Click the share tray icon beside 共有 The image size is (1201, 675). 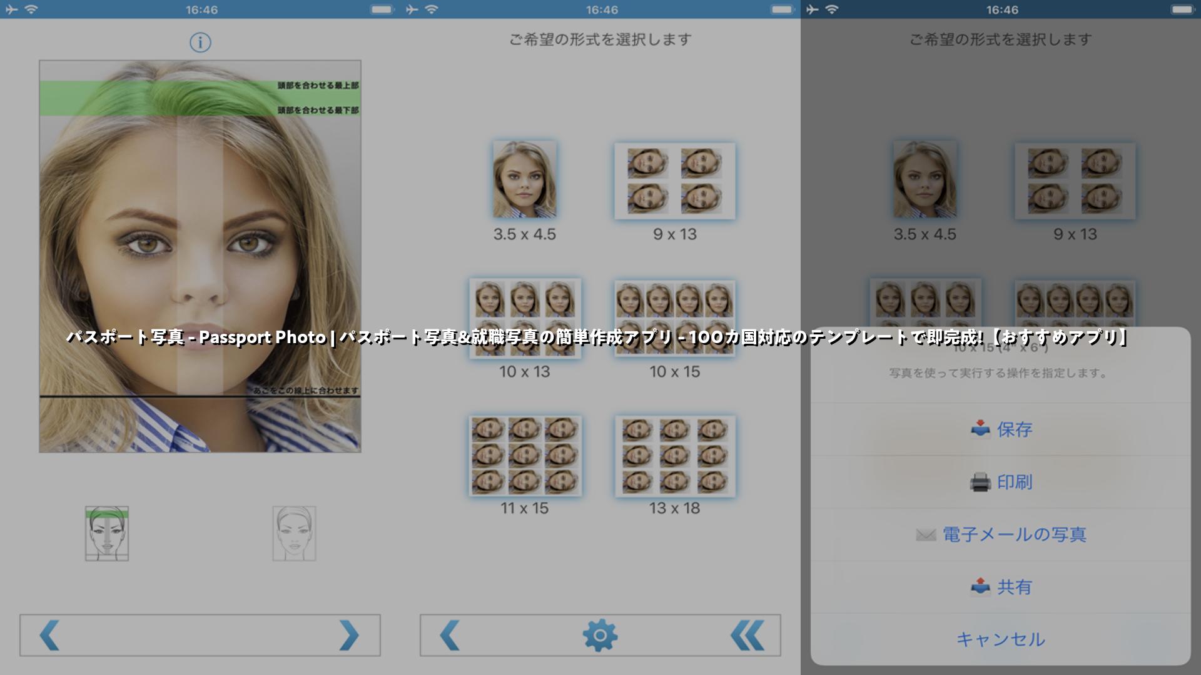[x=980, y=586]
